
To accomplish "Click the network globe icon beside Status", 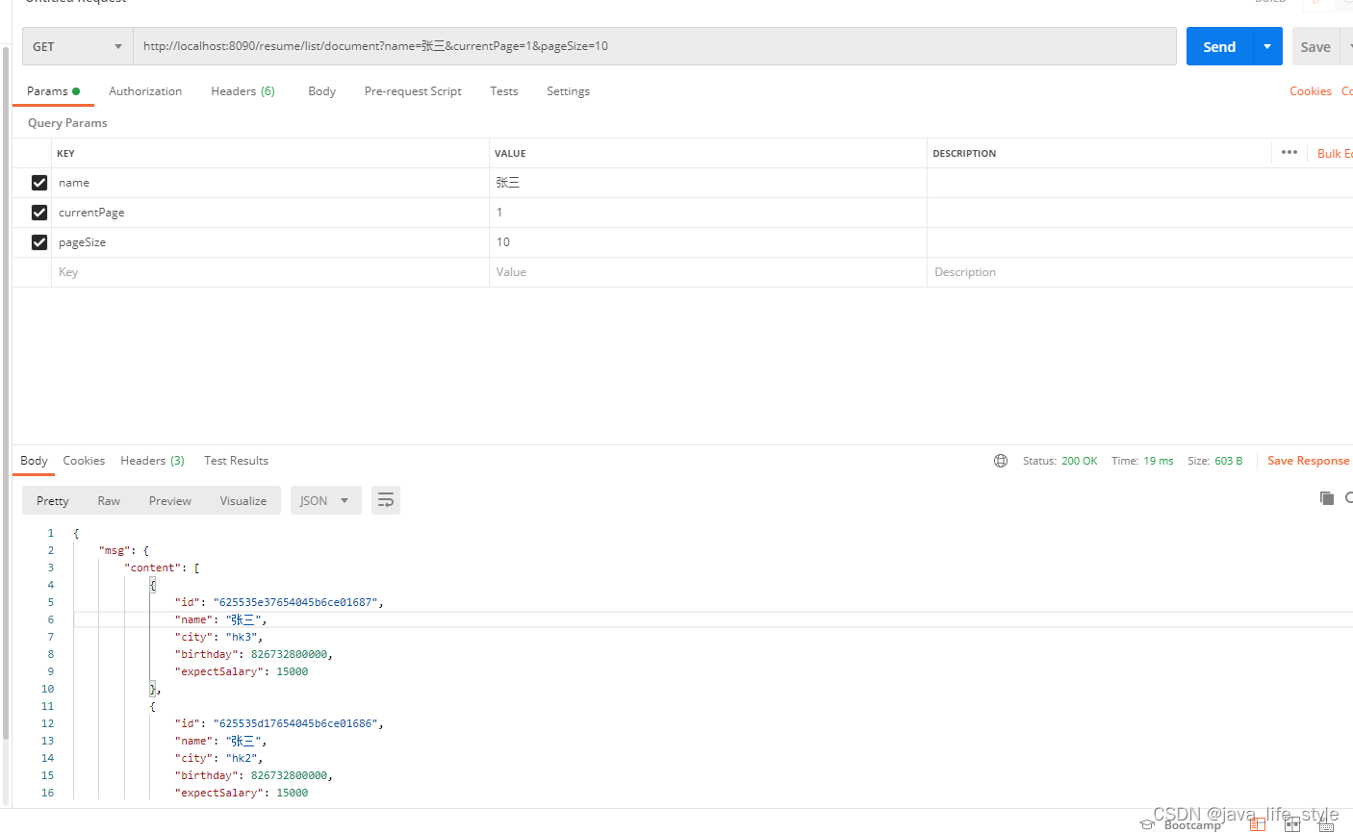I will pyautogui.click(x=1001, y=461).
